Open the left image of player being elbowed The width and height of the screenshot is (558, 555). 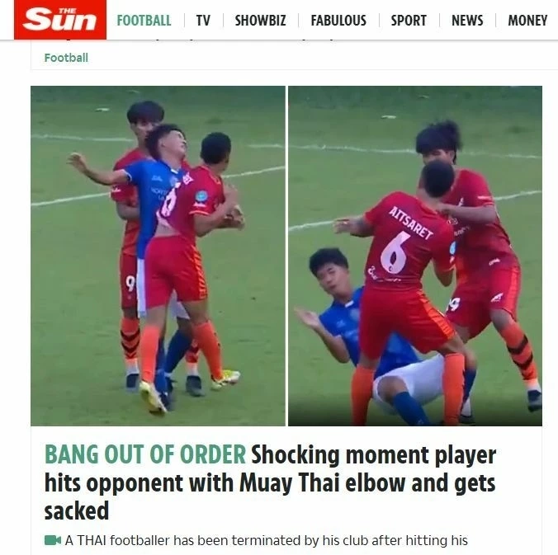158,256
